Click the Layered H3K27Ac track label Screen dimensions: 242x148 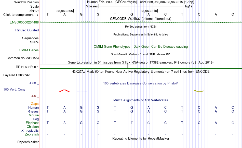pyautogui.click(x=17, y=75)
